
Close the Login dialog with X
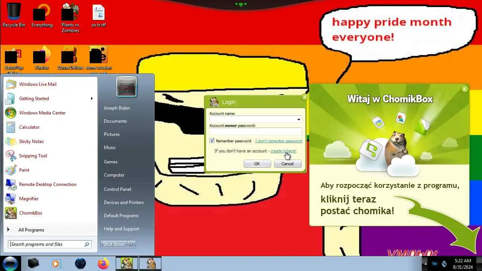[304, 97]
